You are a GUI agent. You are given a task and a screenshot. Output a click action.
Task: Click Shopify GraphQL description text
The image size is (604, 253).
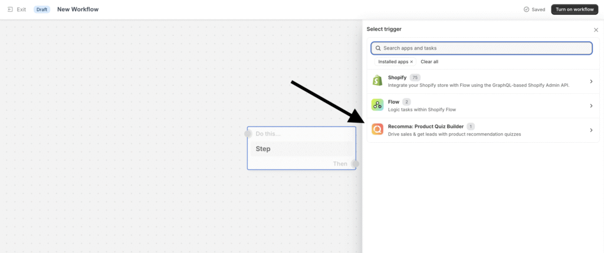pyautogui.click(x=478, y=85)
